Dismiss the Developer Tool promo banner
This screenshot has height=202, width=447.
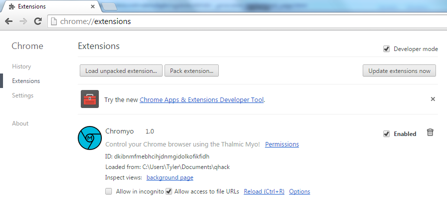(x=433, y=99)
